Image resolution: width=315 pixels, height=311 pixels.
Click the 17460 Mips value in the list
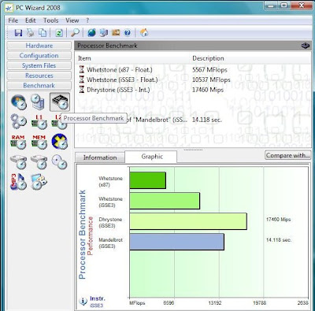[208, 90]
